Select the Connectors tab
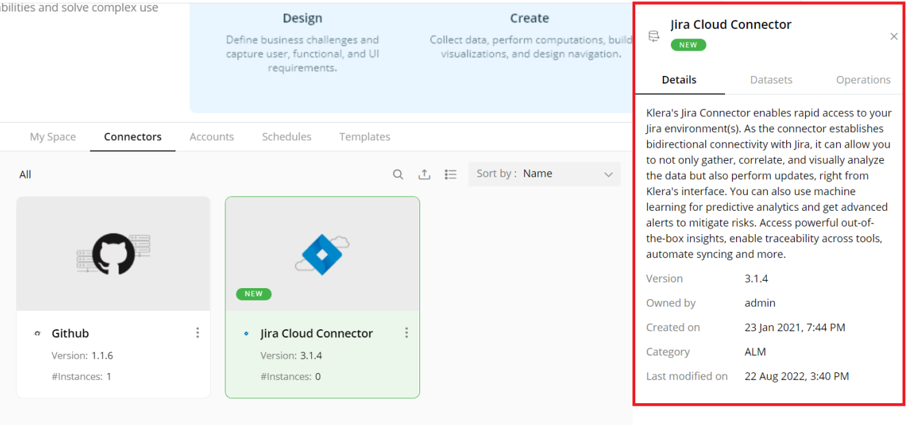The image size is (906, 425). [133, 137]
